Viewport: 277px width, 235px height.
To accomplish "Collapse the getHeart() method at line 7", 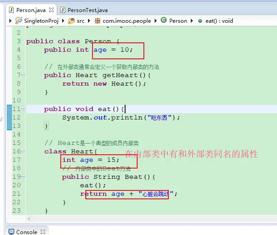I will coord(23,75).
